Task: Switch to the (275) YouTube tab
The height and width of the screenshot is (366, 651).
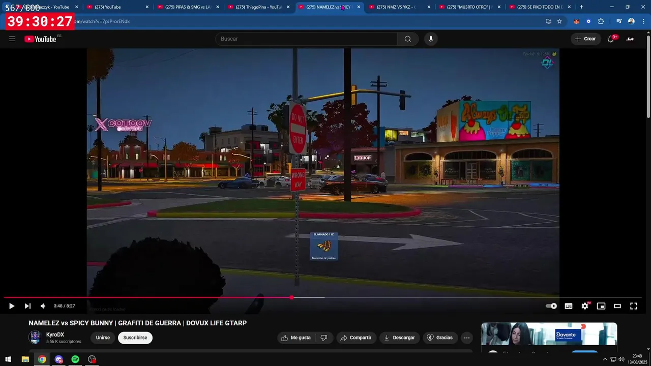Action: coord(117,7)
